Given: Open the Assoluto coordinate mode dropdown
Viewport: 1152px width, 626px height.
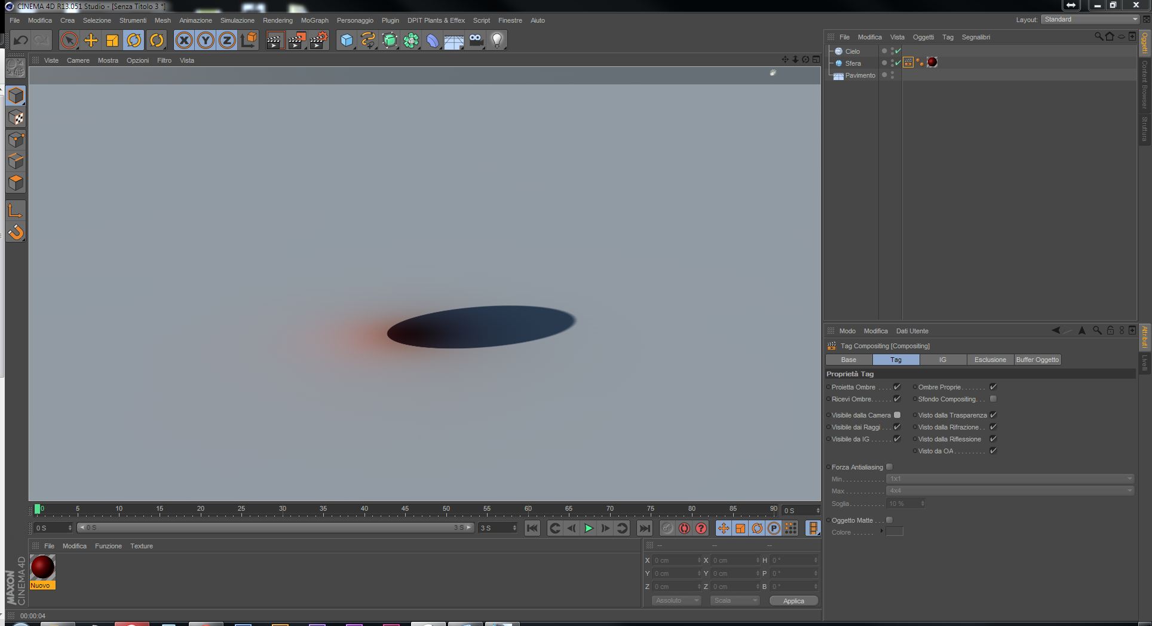Looking at the screenshot, I should 676,601.
